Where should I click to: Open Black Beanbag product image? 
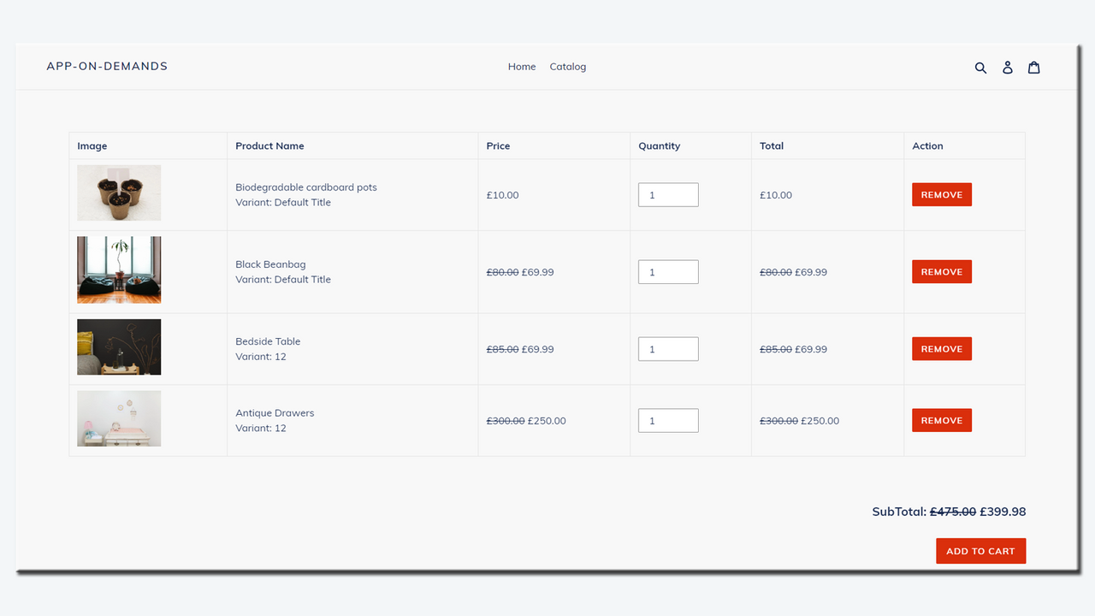tap(119, 269)
